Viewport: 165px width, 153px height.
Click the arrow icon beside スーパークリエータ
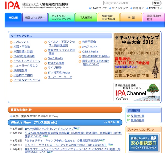coord(46,77)
